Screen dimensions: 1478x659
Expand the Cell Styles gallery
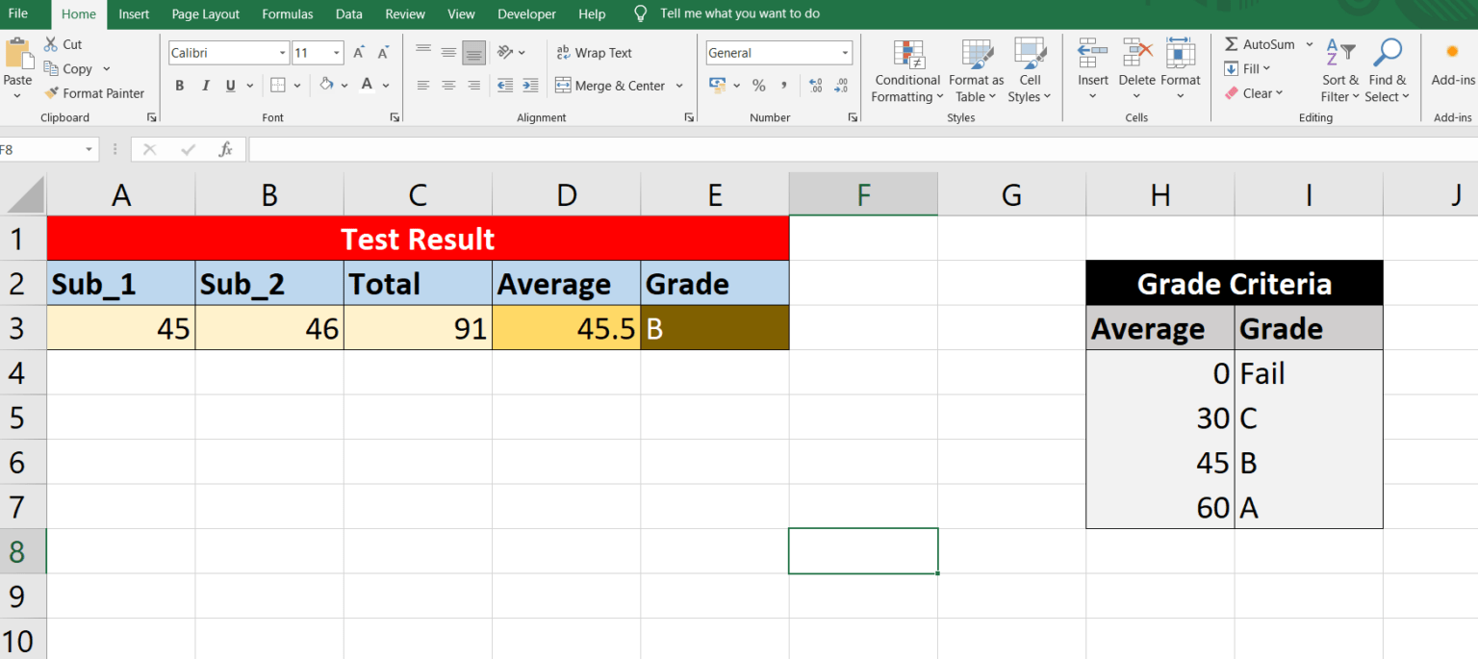1030,69
